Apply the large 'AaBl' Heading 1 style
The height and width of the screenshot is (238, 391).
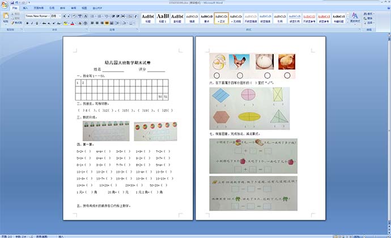point(163,18)
